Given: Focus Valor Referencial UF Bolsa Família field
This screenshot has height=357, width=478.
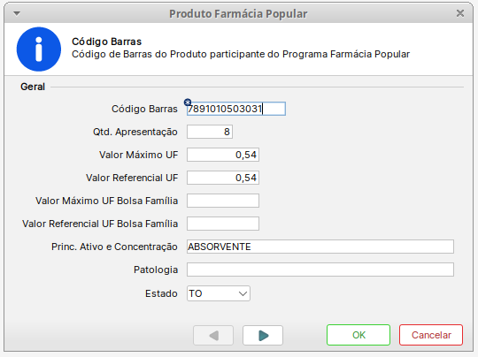Looking at the screenshot, I should tap(223, 224).
